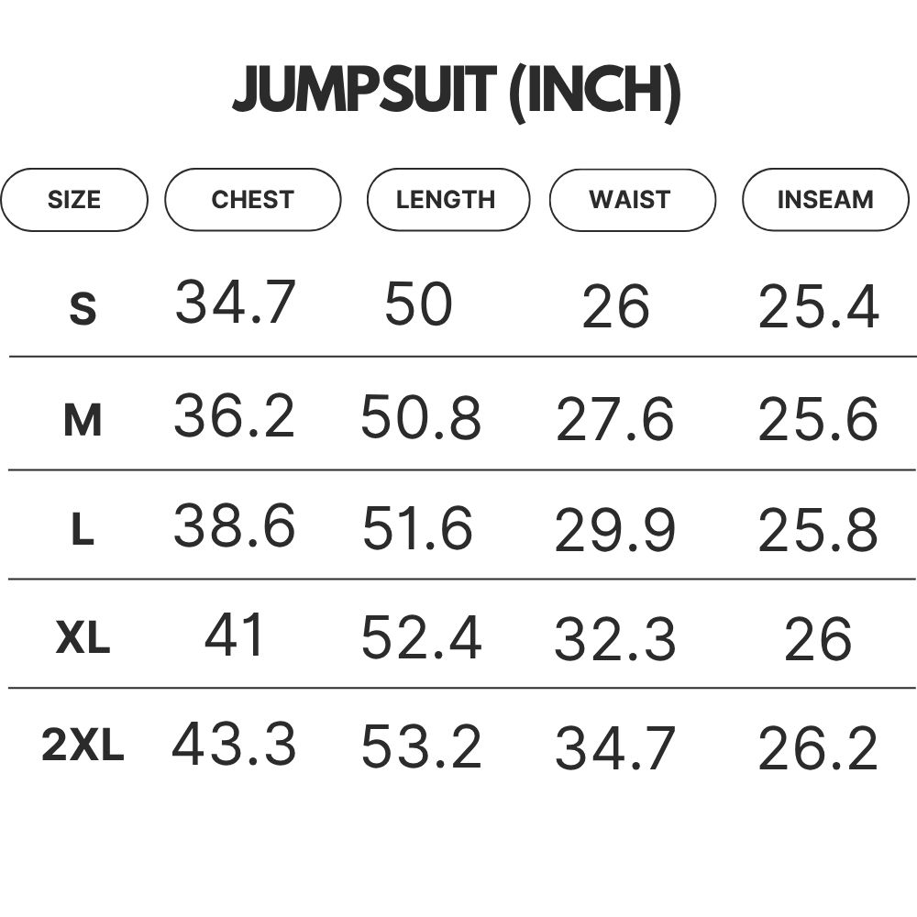917x917 pixels.
Task: Select the XL size row label
Action: click(83, 637)
